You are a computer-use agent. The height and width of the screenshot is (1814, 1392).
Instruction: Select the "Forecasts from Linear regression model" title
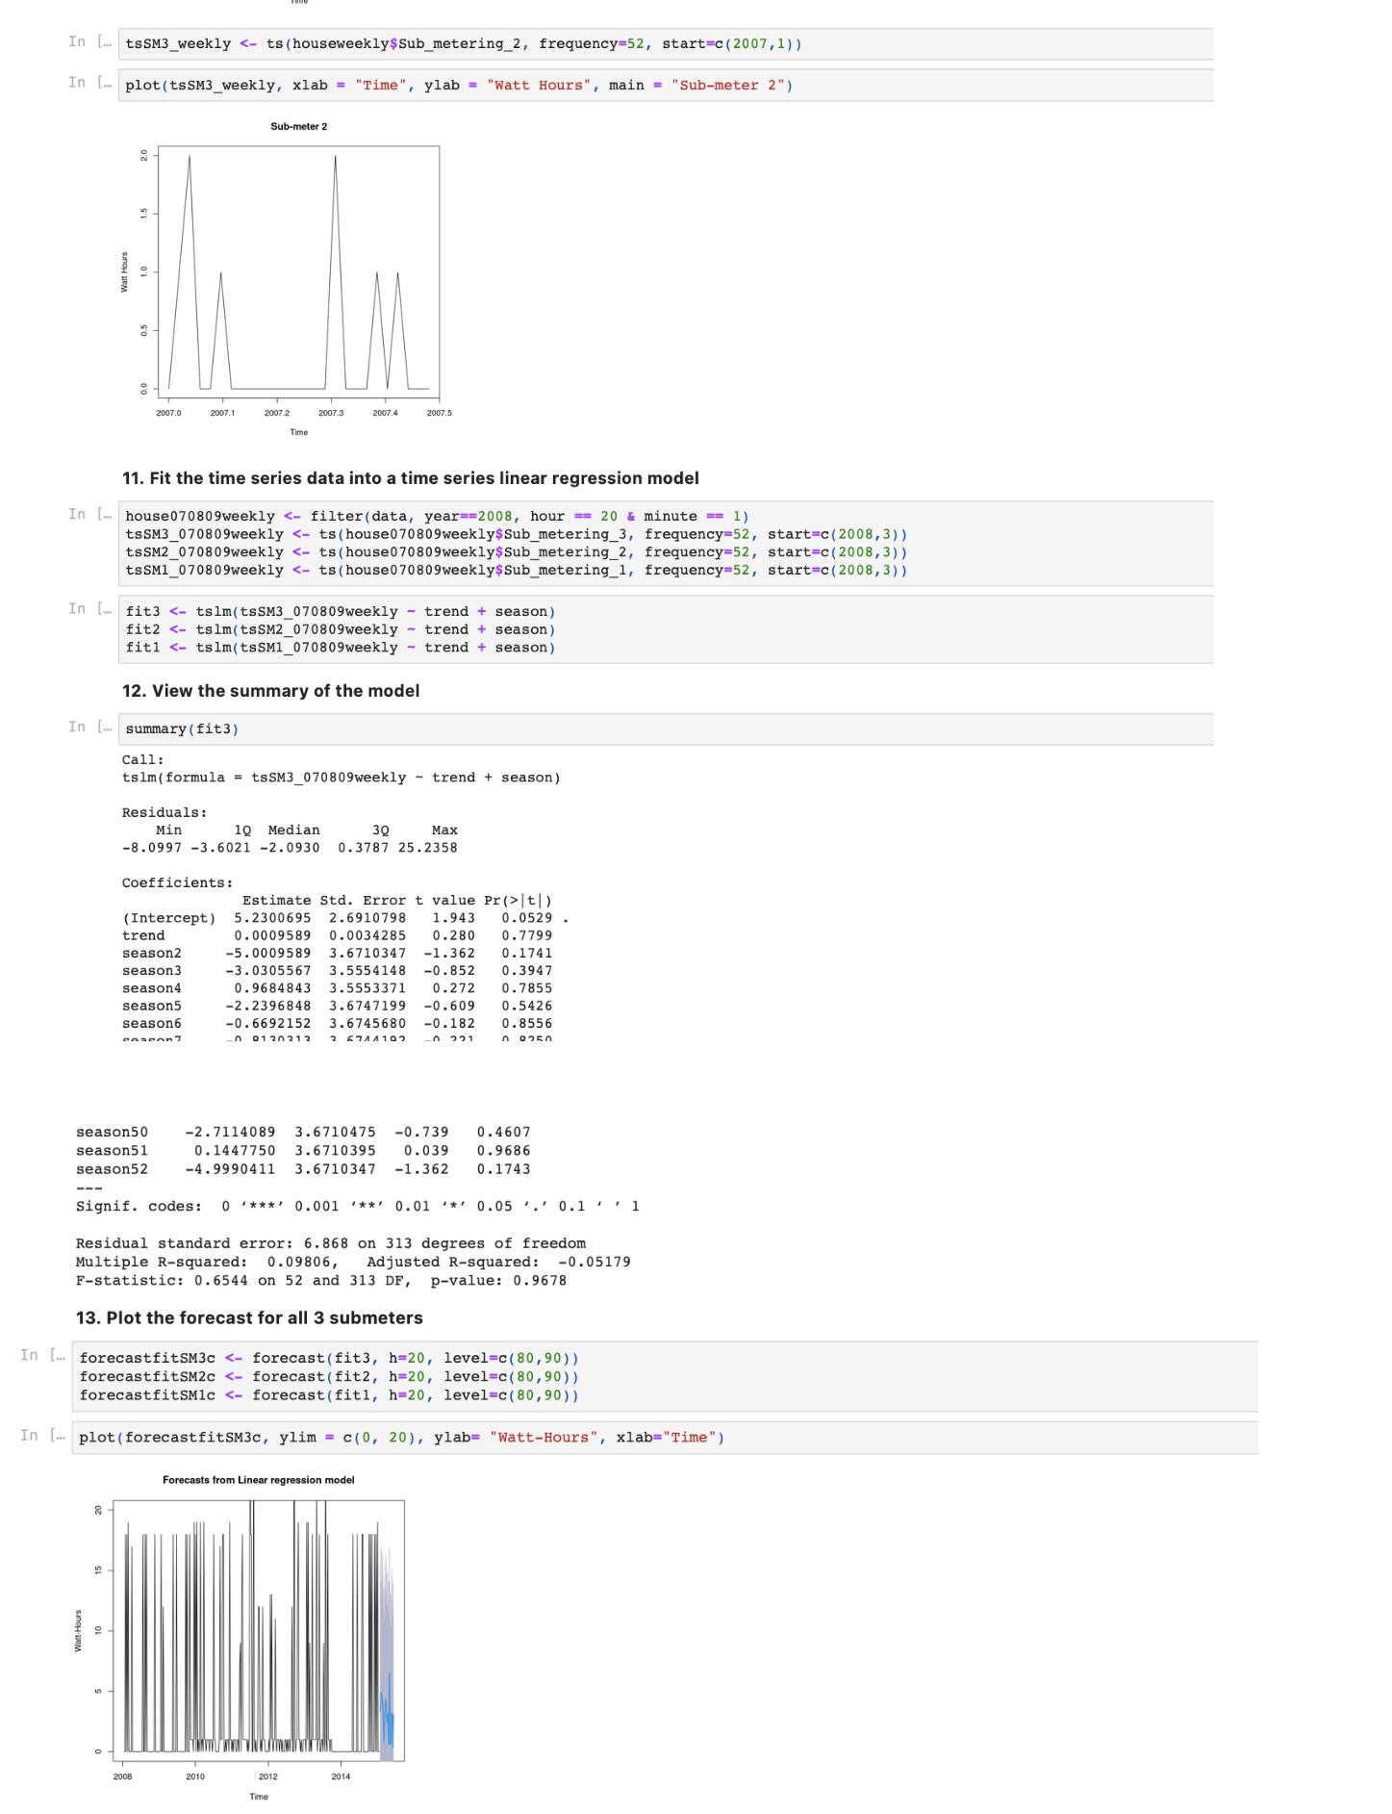click(x=258, y=1480)
